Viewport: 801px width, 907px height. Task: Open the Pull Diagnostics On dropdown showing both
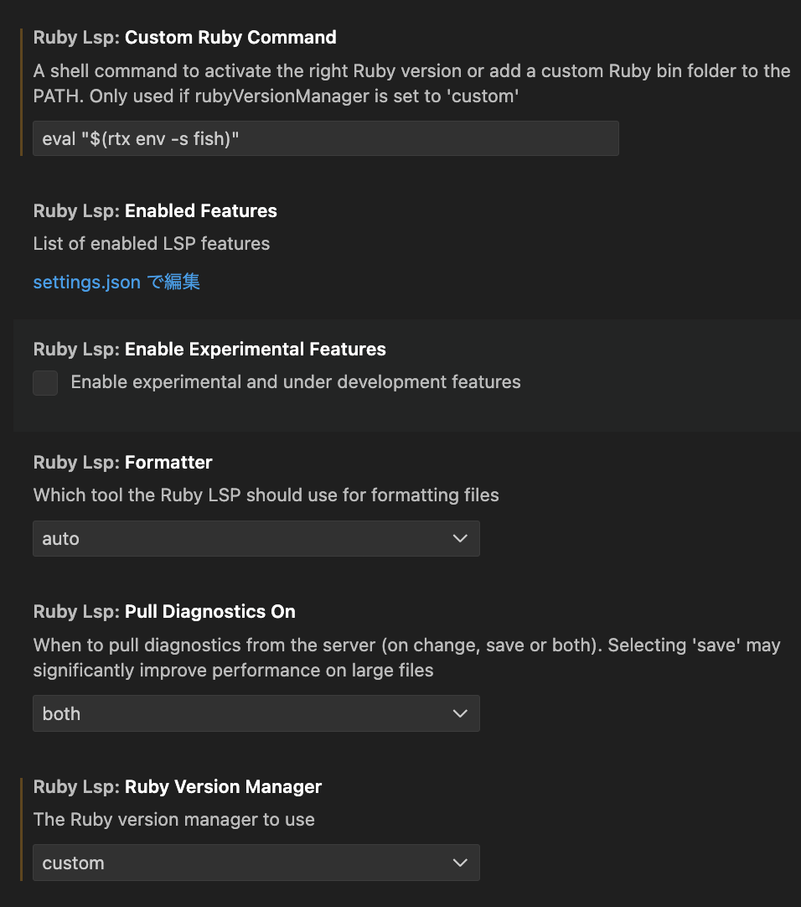click(256, 713)
